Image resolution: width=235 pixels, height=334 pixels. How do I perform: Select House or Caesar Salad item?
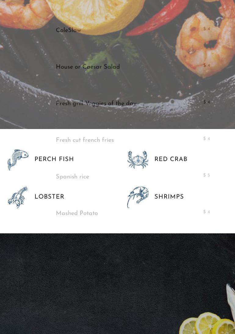(88, 67)
